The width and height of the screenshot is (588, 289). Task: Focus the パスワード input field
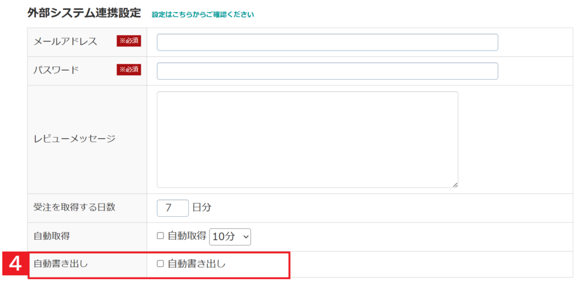tap(327, 71)
